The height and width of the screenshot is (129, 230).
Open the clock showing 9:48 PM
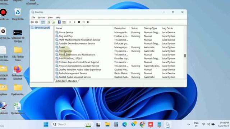coord(224,124)
